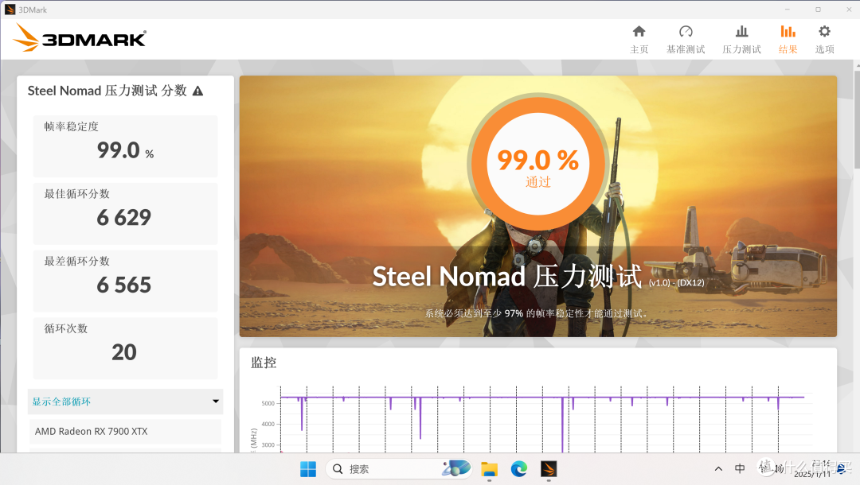The width and height of the screenshot is (860, 485).
Task: Click the Steel Nomad 压力测试 banner title
Action: tap(506, 276)
